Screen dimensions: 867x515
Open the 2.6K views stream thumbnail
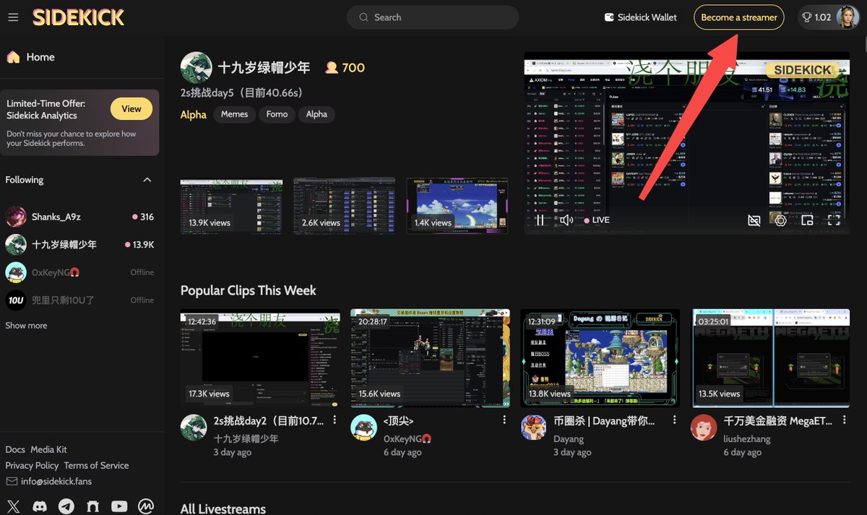point(345,206)
